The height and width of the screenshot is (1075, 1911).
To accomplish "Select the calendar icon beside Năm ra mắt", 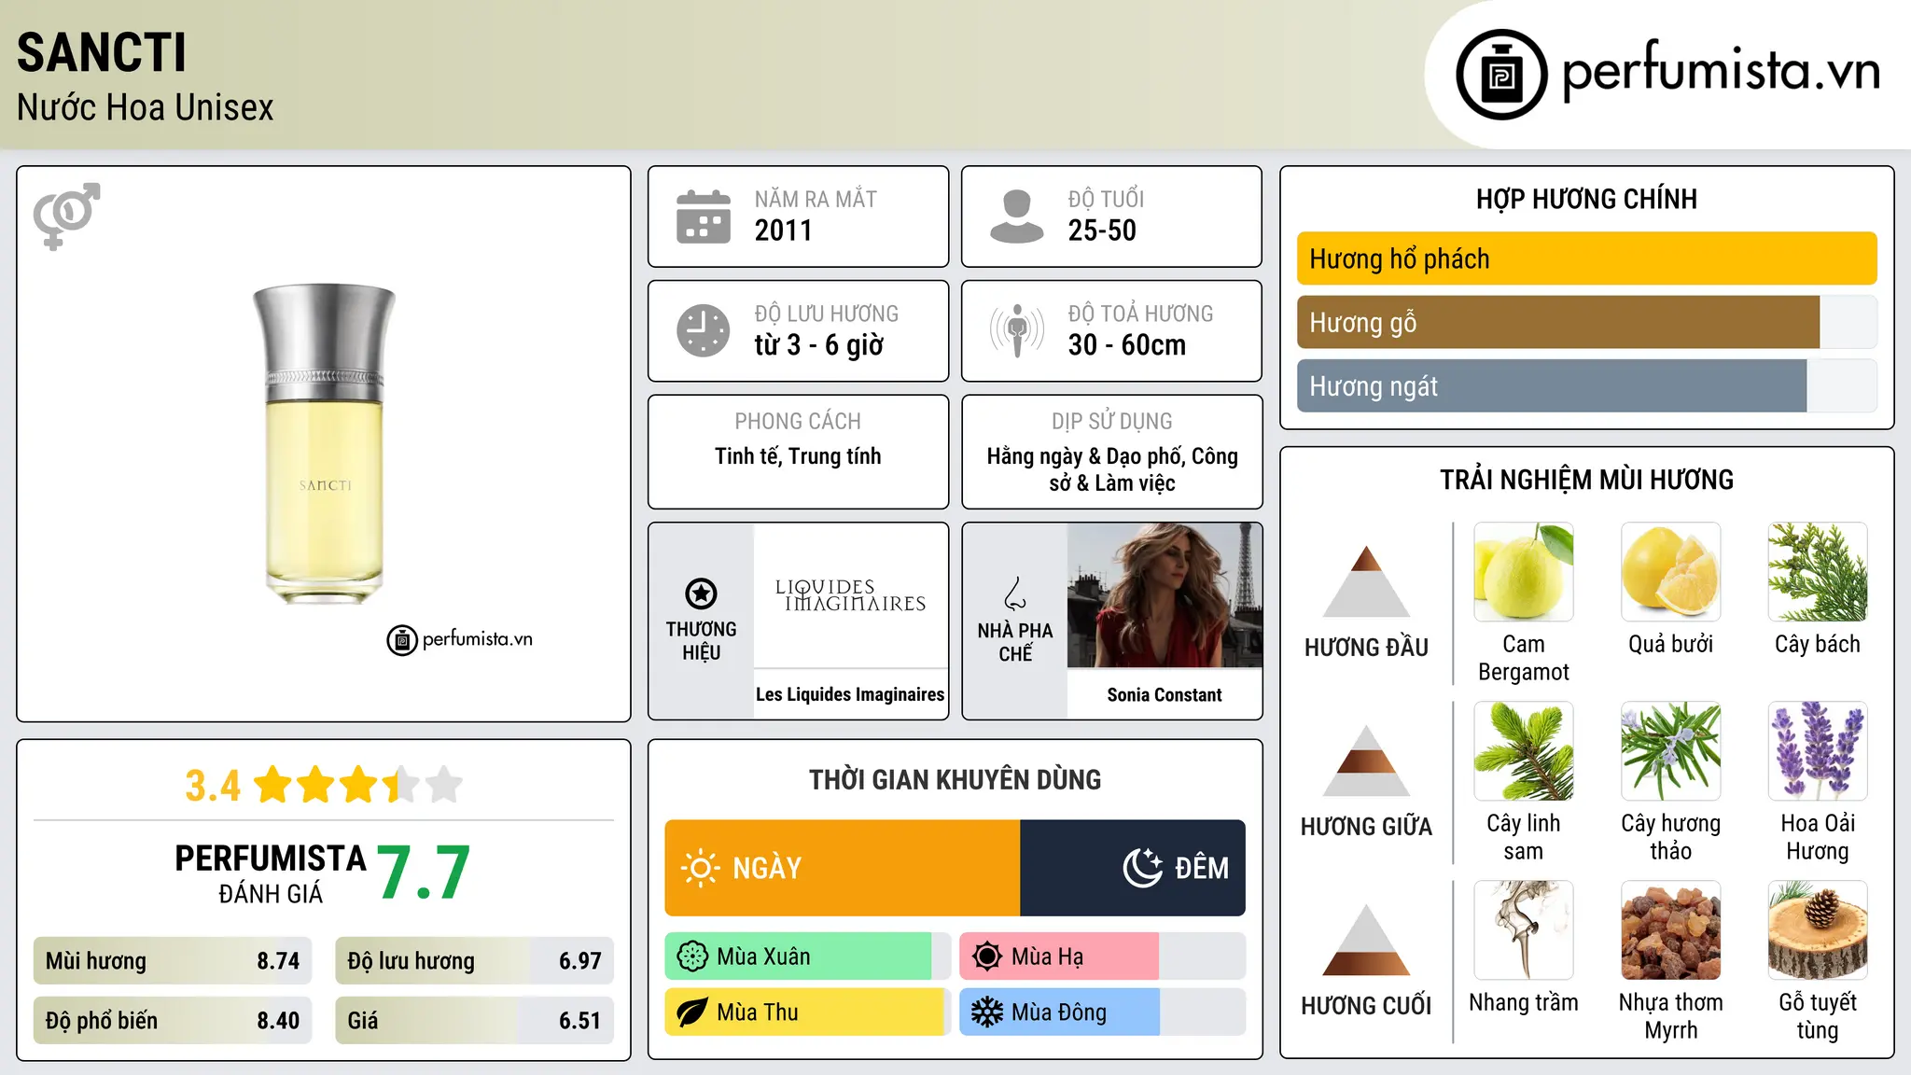I will click(704, 216).
